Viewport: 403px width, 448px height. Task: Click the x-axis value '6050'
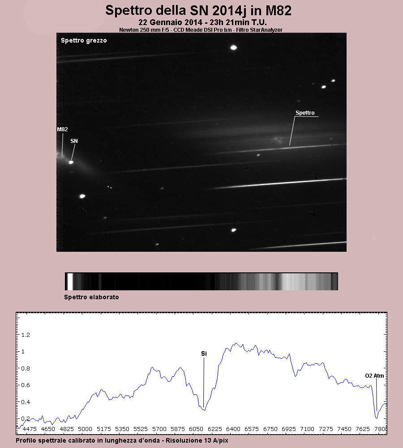pyautogui.click(x=196, y=429)
